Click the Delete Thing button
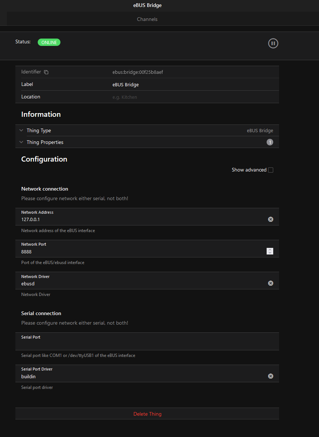Screen dimensions: 319x437 [147, 414]
